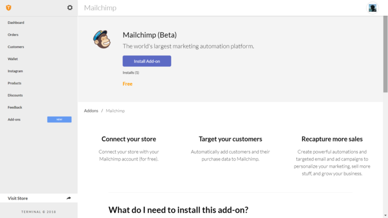
Task: Open Products in sidebar
Action: click(x=15, y=83)
